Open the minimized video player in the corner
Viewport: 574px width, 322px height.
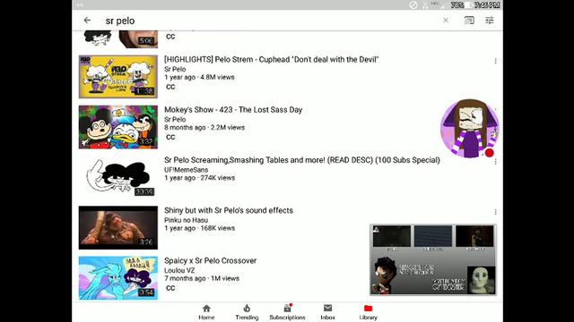(x=433, y=259)
